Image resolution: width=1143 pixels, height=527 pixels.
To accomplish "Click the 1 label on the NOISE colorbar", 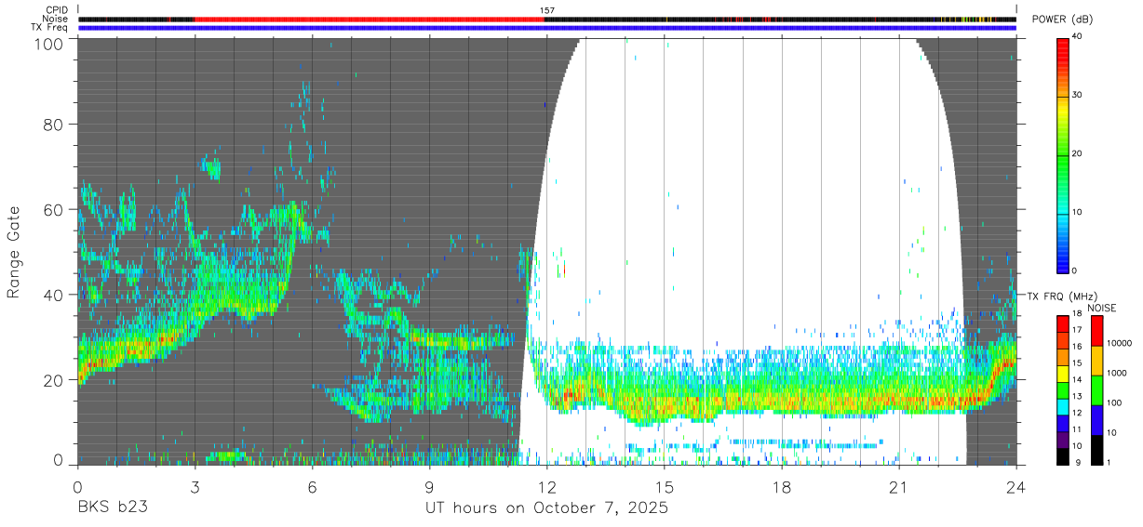I will click(x=1109, y=462).
